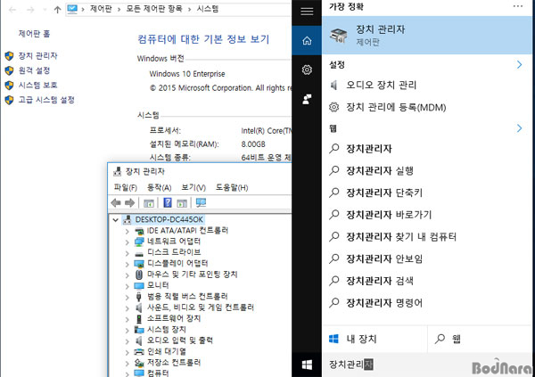This screenshot has width=535, height=377.
Task: Click the 디스플레이 어댑터 device icon
Action: coord(139,264)
